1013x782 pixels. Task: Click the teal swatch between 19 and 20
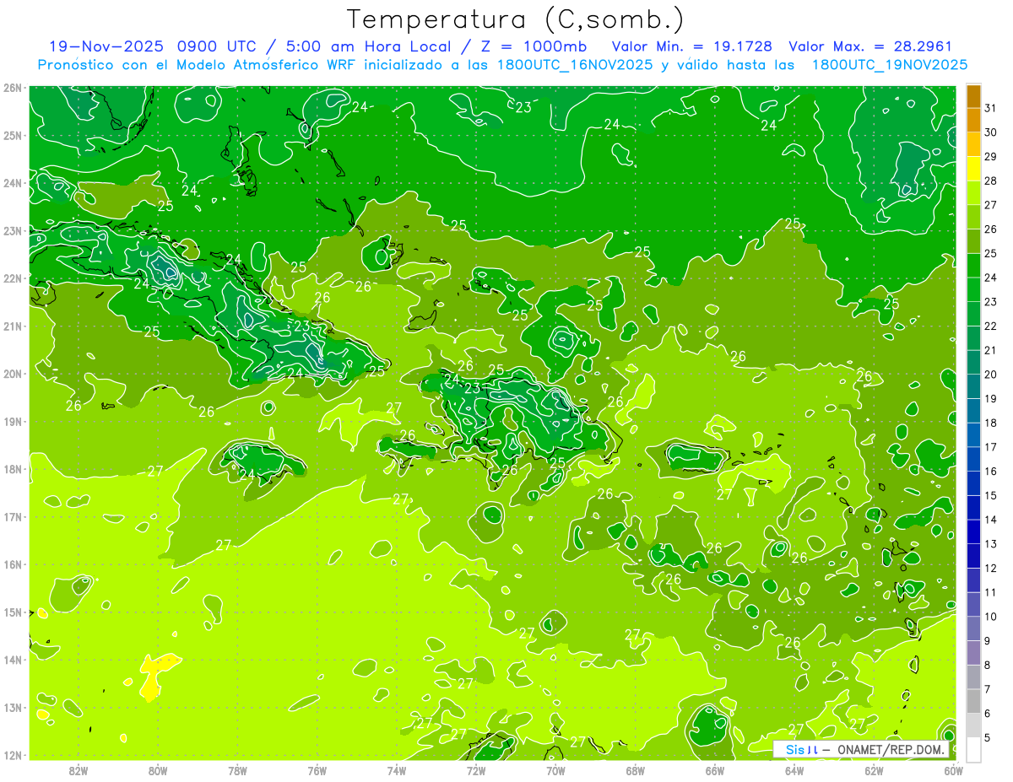coord(973,387)
